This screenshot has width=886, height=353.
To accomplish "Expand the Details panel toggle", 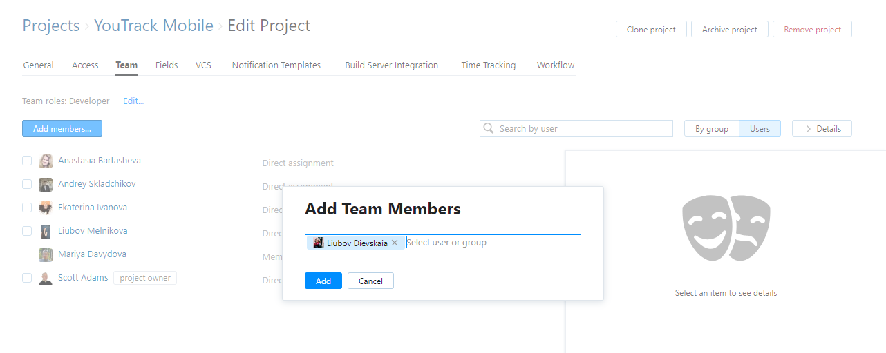I will pos(822,129).
